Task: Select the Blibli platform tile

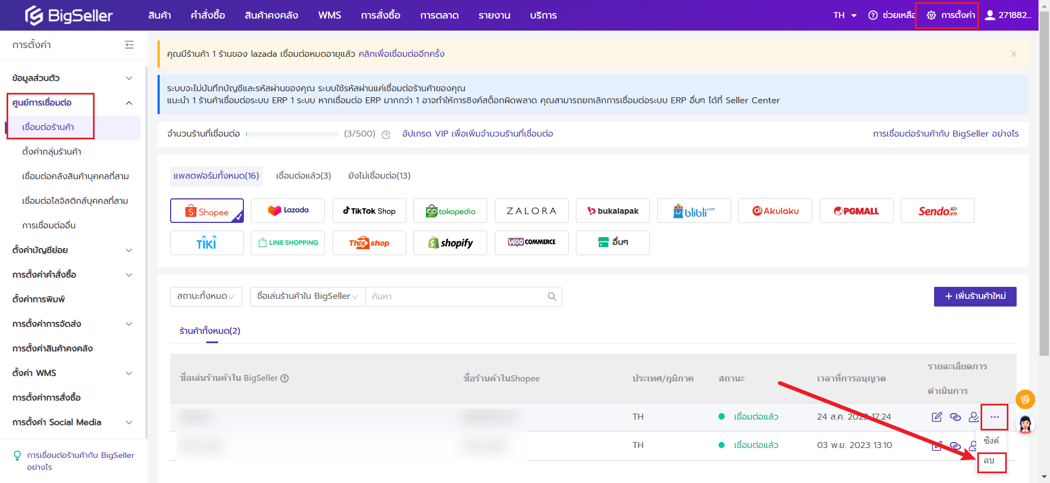Action: (x=694, y=211)
